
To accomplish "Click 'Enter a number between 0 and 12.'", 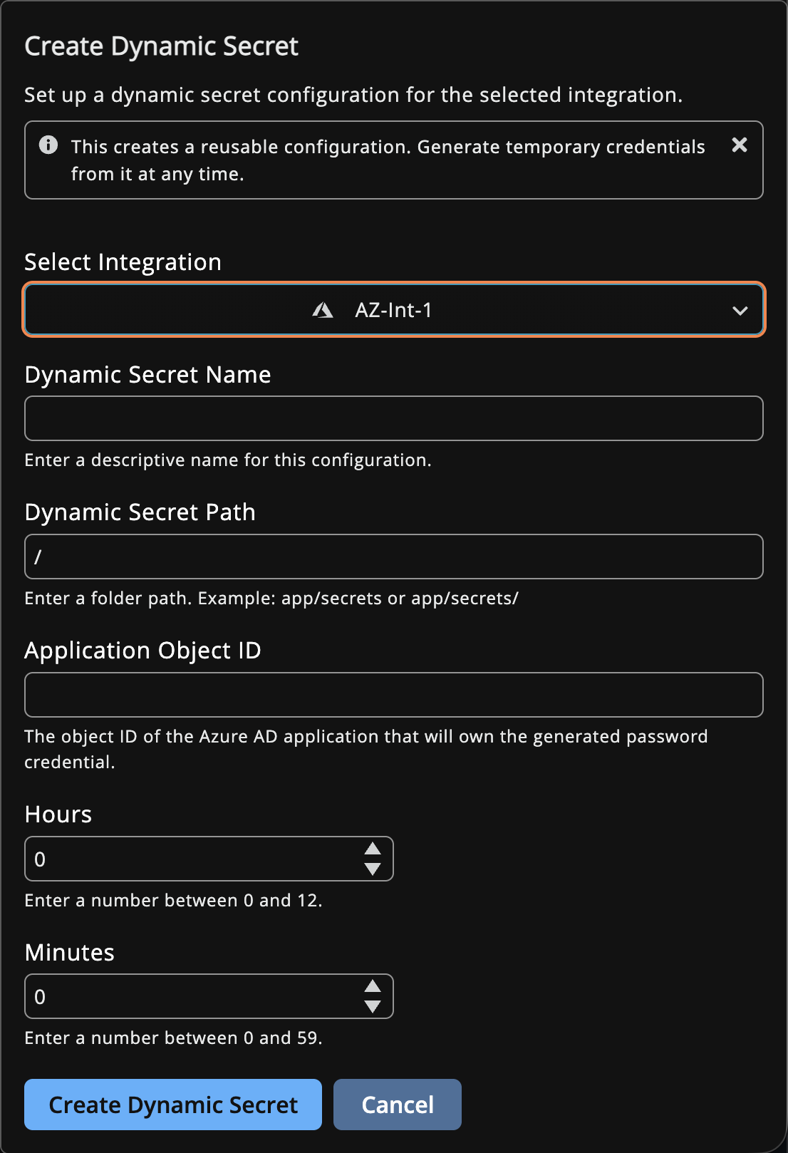I will pos(173,900).
